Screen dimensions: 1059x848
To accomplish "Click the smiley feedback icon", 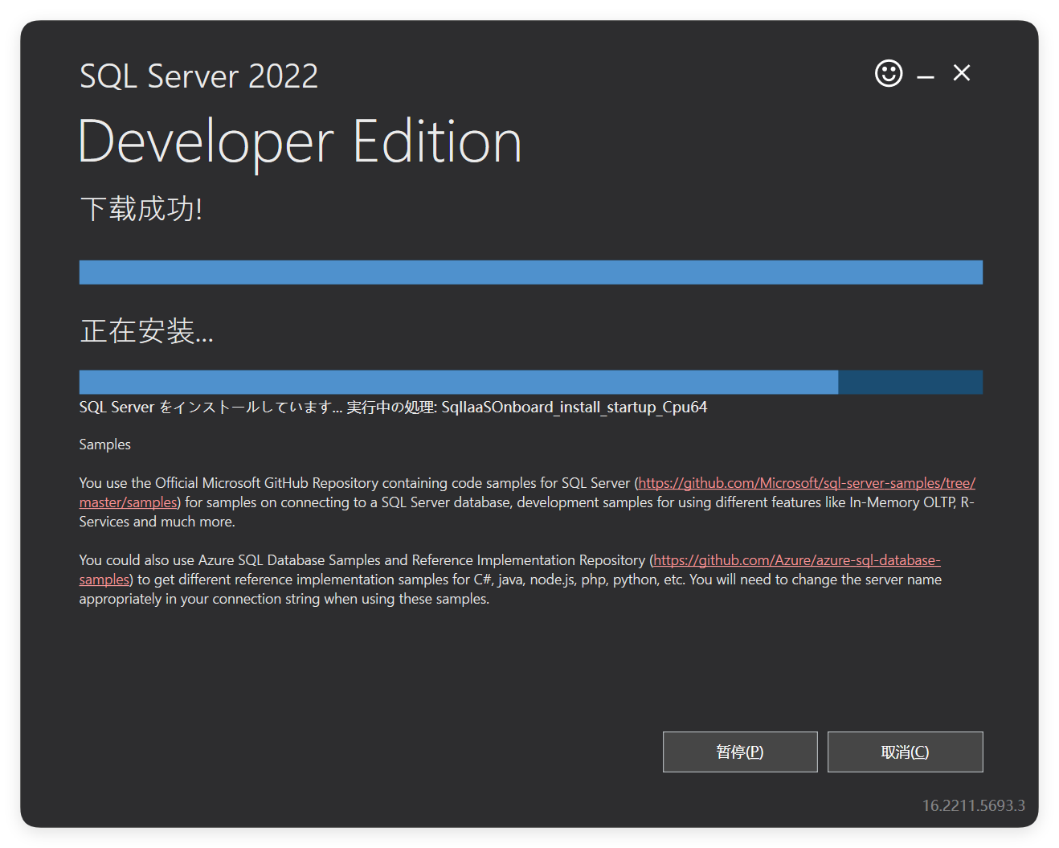I will tap(889, 73).
